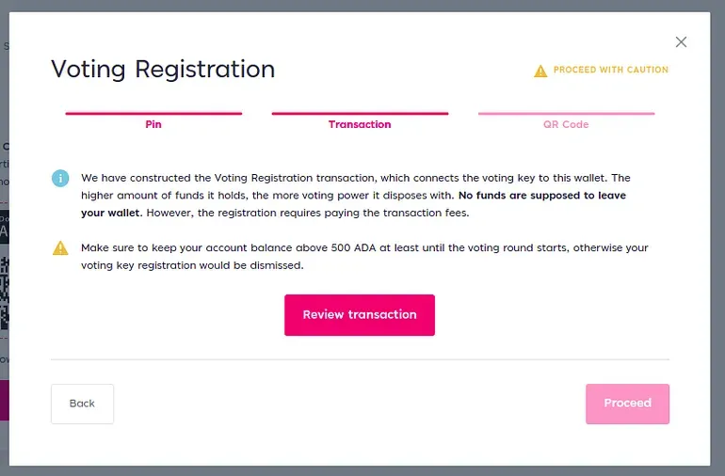This screenshot has height=476, width=725.
Task: Click the caution triangle icon in header
Action: [540, 71]
